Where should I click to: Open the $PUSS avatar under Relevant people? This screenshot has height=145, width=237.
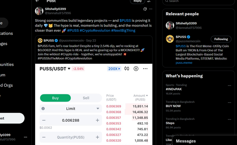coord(170,39)
